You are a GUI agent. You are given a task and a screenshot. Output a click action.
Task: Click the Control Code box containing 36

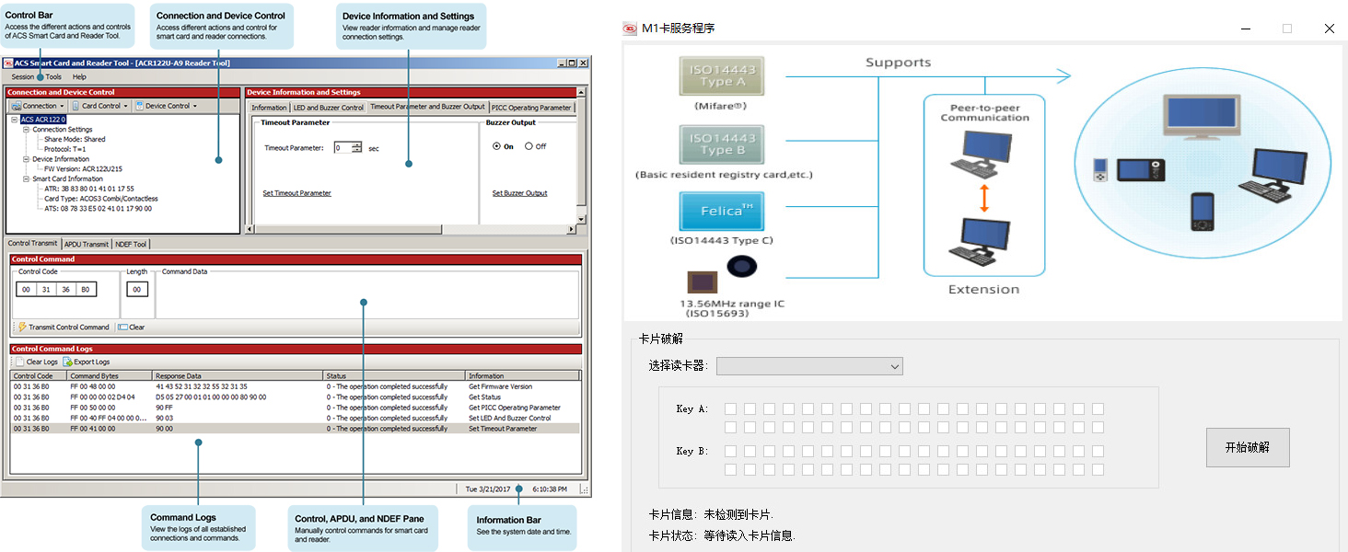point(65,290)
